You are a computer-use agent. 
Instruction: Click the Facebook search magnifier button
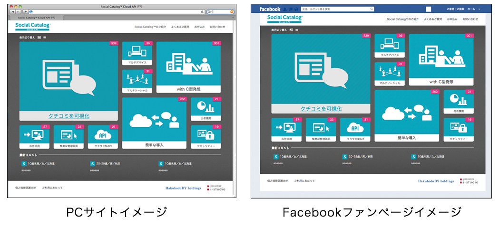click(x=372, y=9)
